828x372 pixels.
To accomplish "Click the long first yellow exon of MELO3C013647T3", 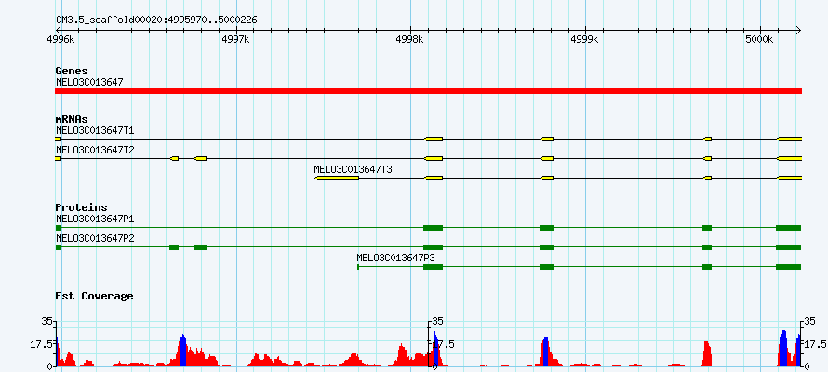I will click(337, 179).
